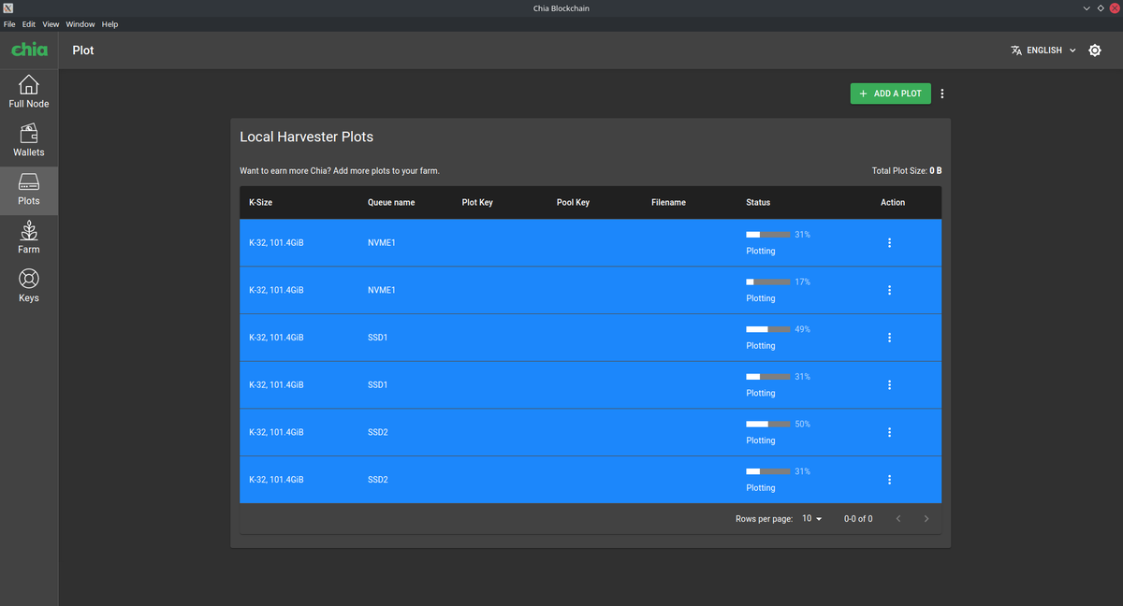This screenshot has width=1123, height=606.
Task: Click the next page arrow
Action: point(926,518)
